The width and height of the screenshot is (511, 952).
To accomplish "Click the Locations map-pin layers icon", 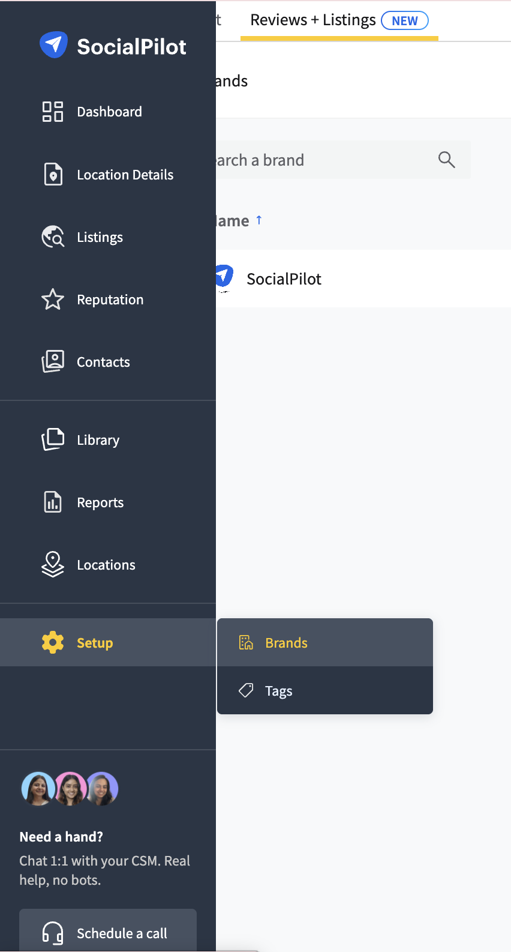I will (x=53, y=564).
